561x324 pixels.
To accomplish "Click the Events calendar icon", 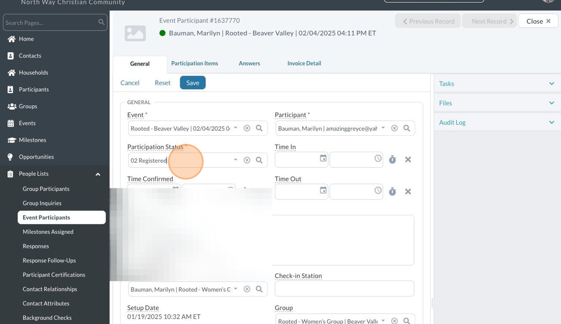I will pos(11,123).
